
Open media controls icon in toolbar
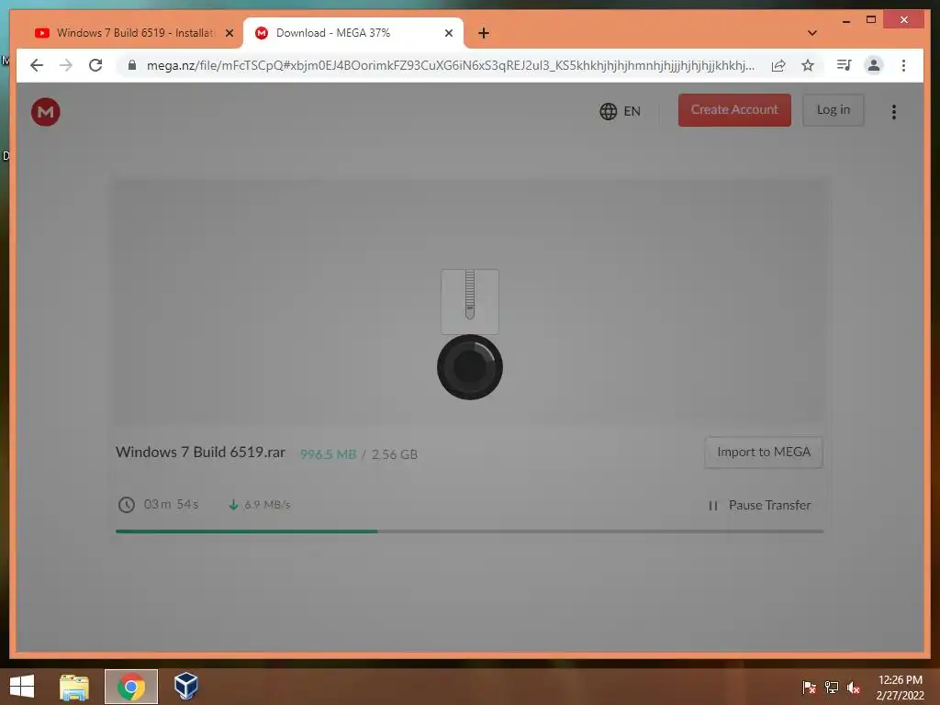tap(845, 65)
